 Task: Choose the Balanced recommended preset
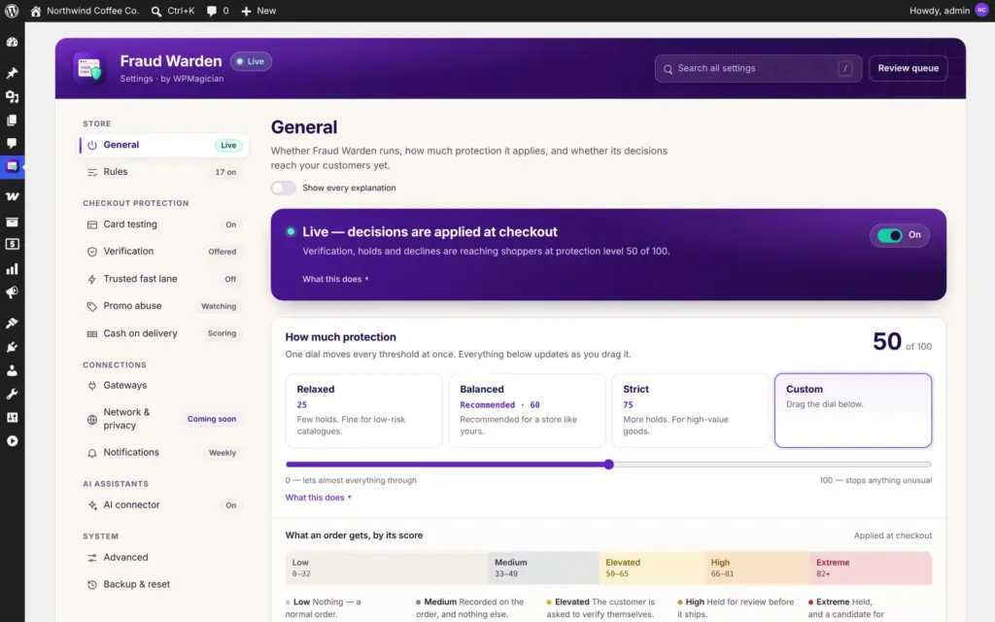[x=527, y=410]
